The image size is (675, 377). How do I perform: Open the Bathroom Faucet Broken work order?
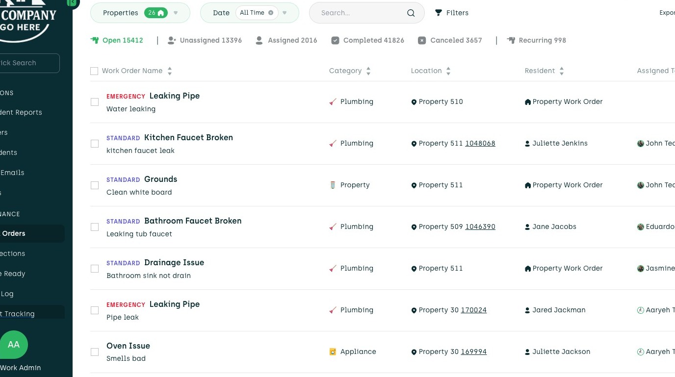[193, 221]
